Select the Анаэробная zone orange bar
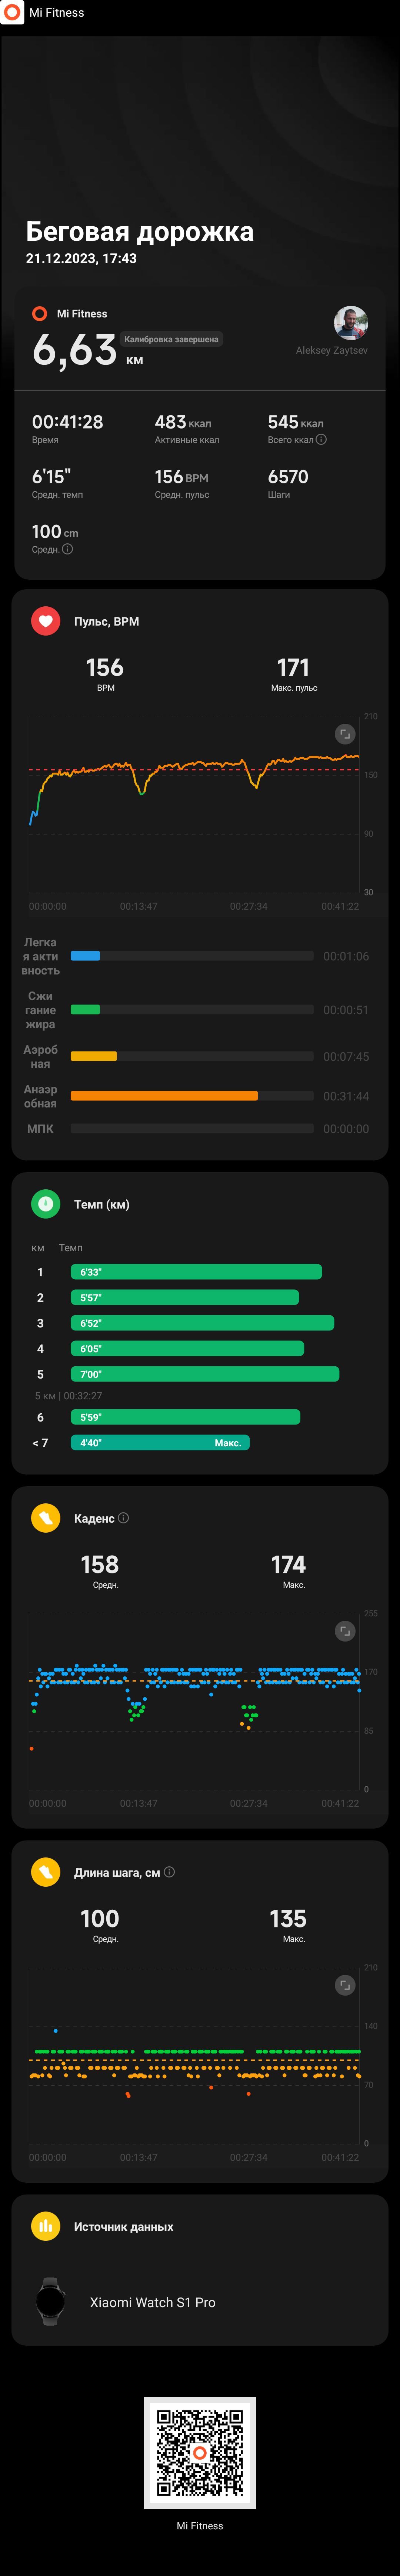Viewport: 400px width, 2576px height. point(164,1096)
